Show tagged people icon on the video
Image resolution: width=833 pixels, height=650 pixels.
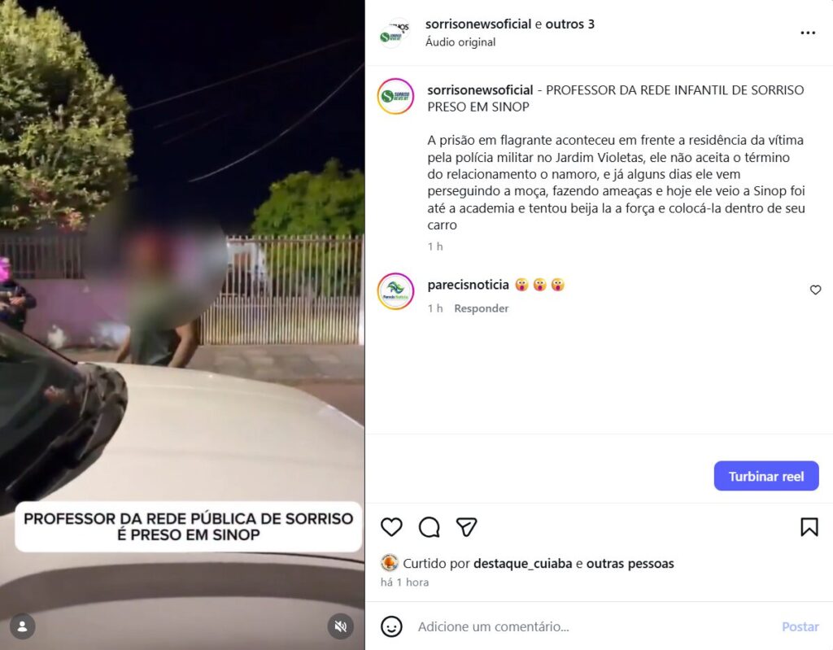pyautogui.click(x=22, y=626)
